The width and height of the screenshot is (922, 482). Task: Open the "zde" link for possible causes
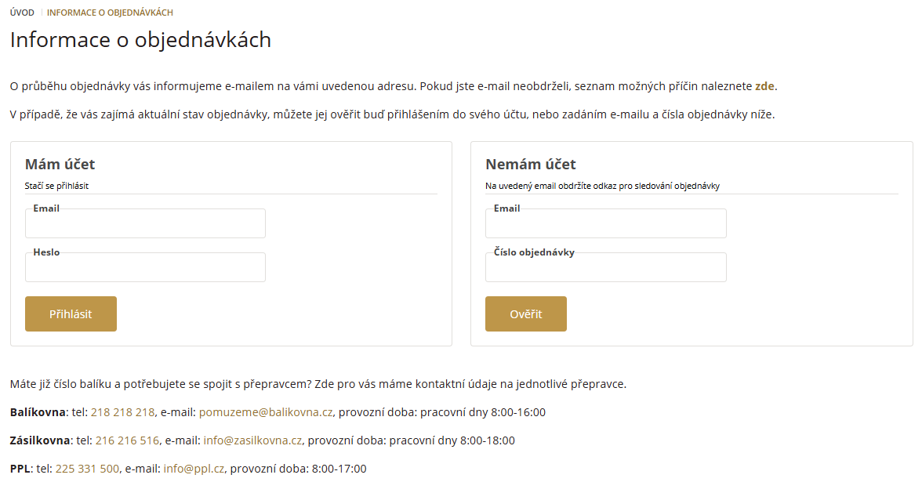tap(764, 86)
